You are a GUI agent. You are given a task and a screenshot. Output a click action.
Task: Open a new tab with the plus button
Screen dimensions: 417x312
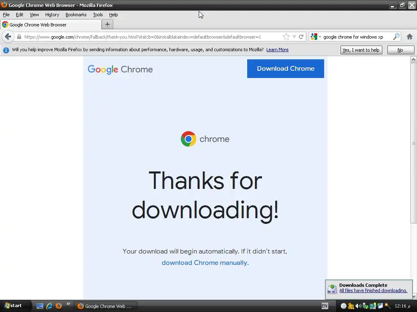(108, 24)
